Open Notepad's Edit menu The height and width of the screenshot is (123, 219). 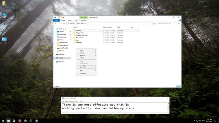pyautogui.click(x=66, y=101)
